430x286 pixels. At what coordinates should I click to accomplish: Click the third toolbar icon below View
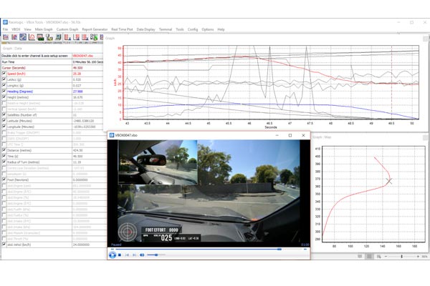click(24, 36)
